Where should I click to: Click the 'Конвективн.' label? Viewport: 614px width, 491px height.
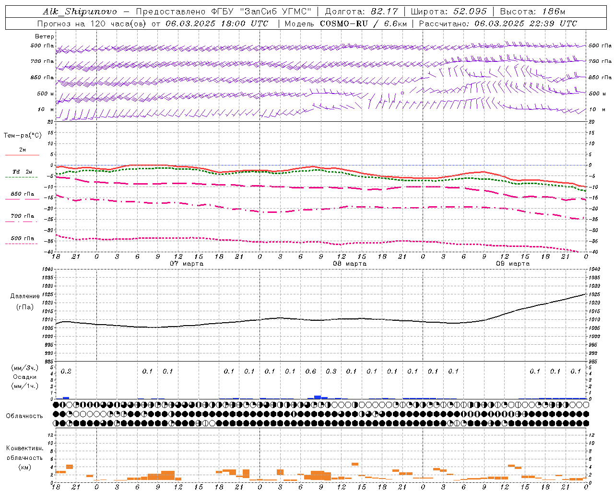click(x=24, y=448)
